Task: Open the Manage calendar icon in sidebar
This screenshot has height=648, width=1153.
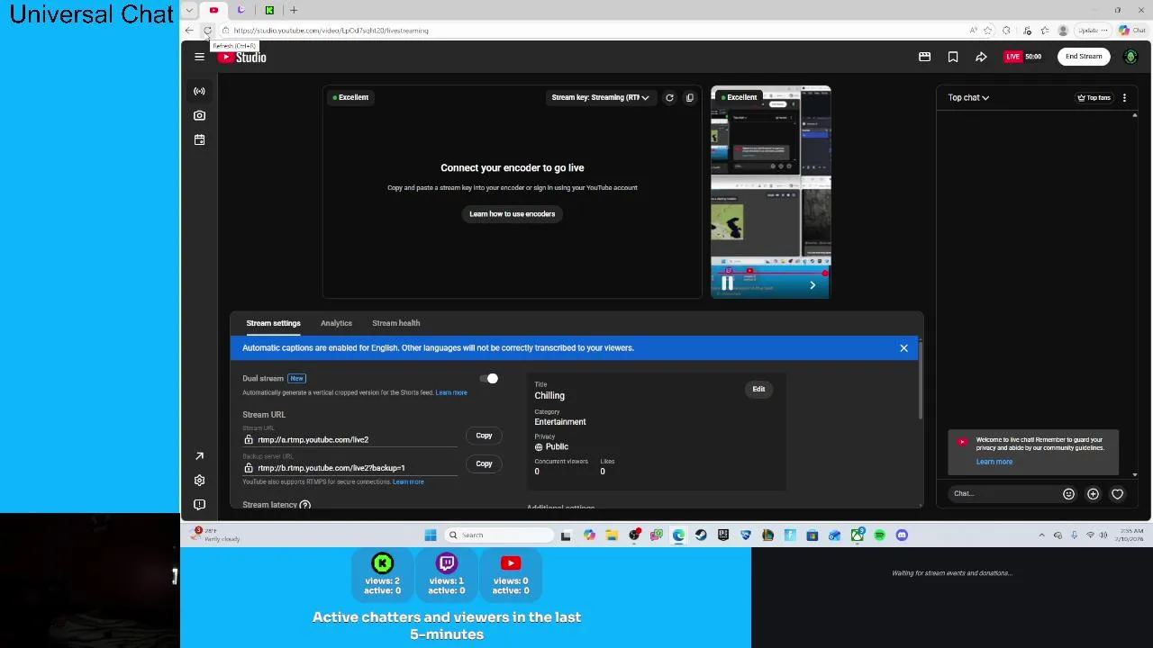Action: tap(199, 139)
